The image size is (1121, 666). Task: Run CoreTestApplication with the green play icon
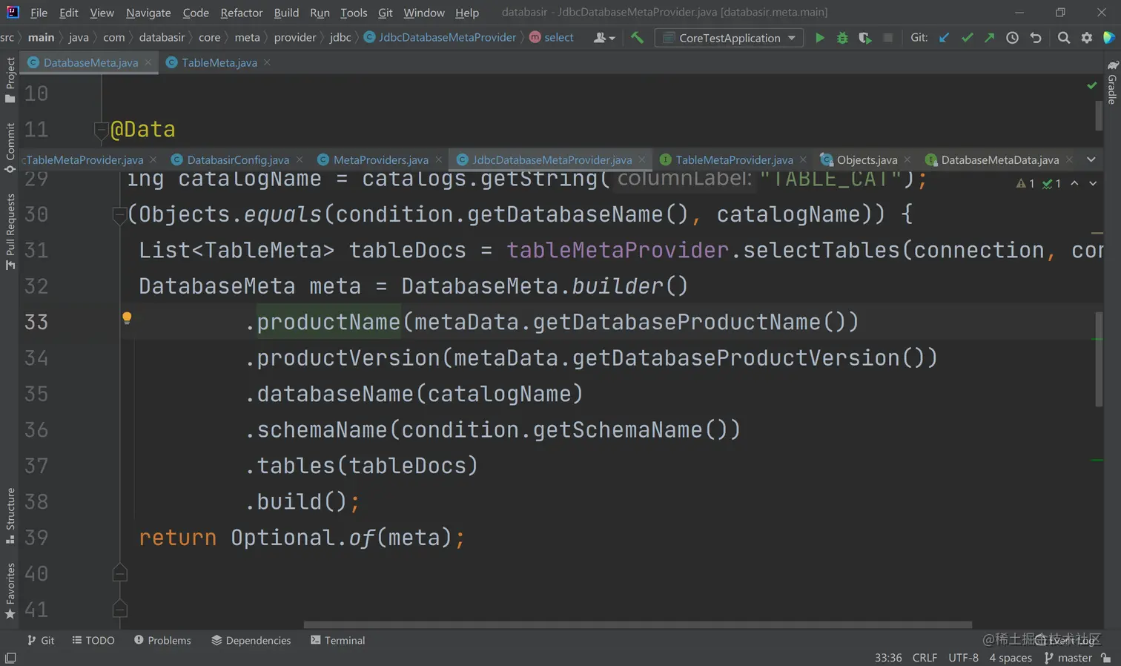coord(819,38)
